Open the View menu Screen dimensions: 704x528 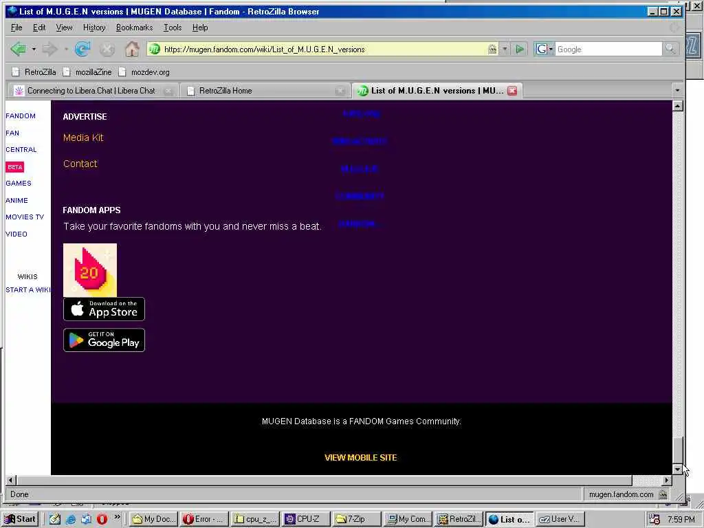pos(64,27)
